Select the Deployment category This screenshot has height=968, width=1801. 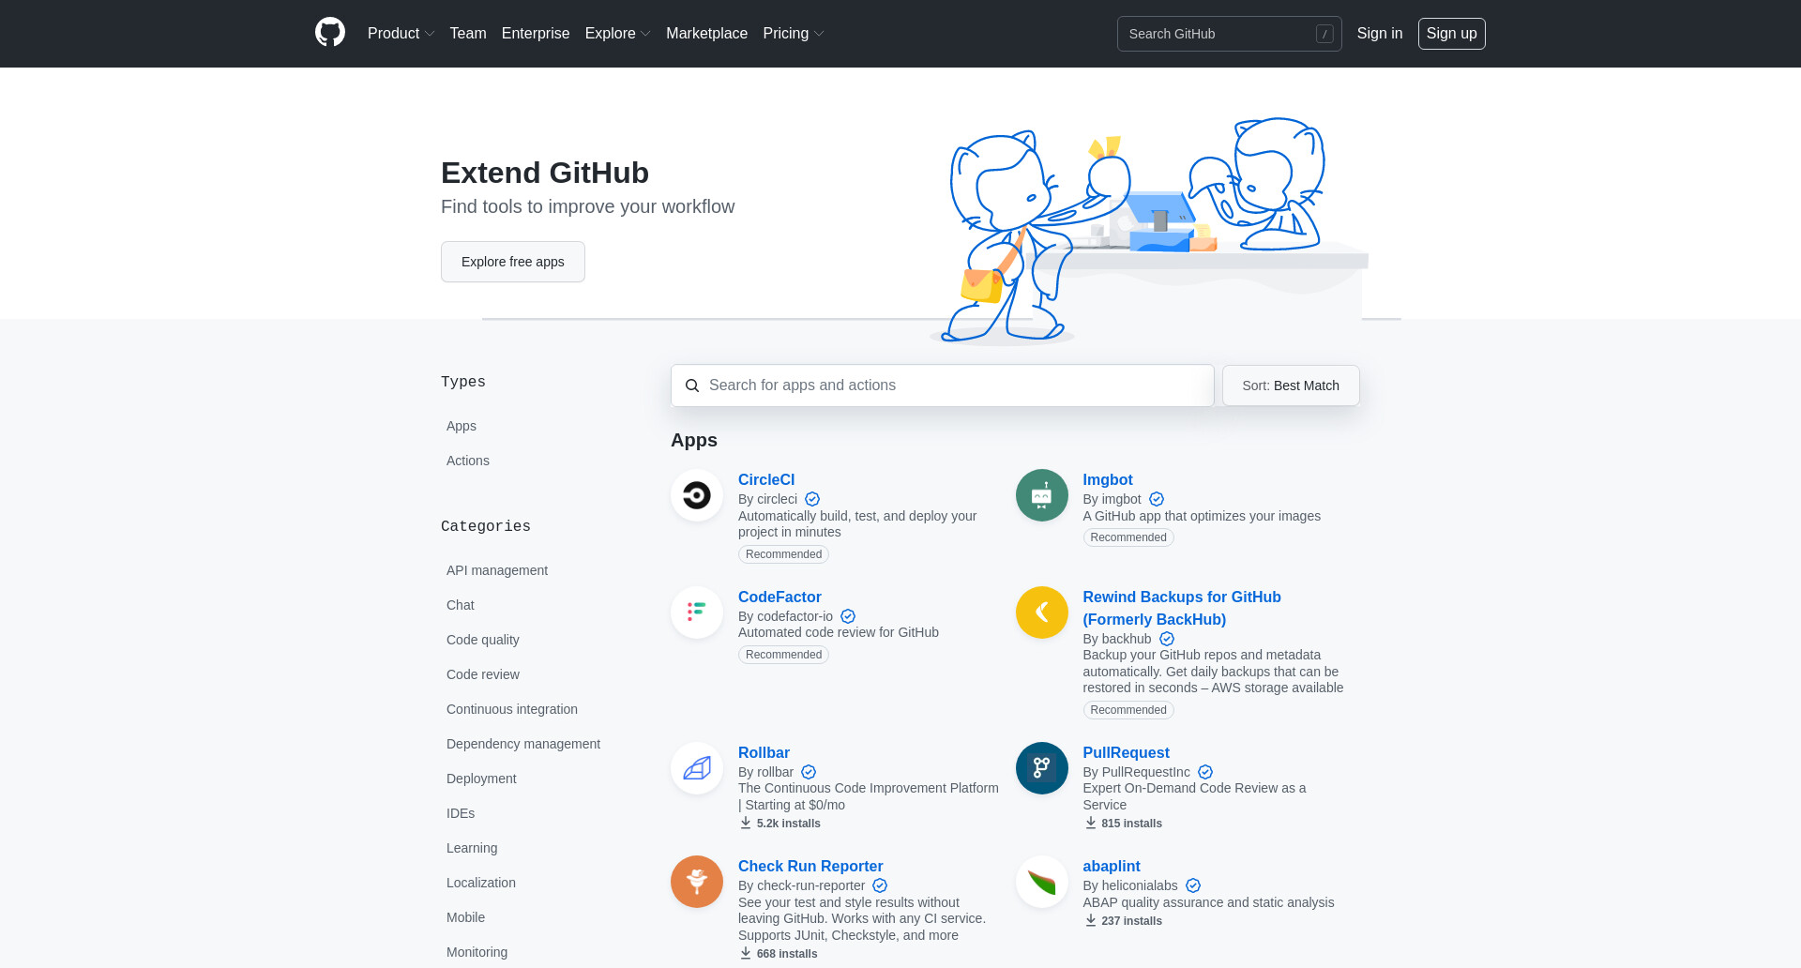point(481,779)
